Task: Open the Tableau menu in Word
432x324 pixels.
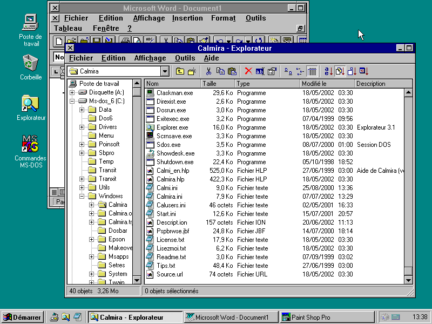Action: 68,29
